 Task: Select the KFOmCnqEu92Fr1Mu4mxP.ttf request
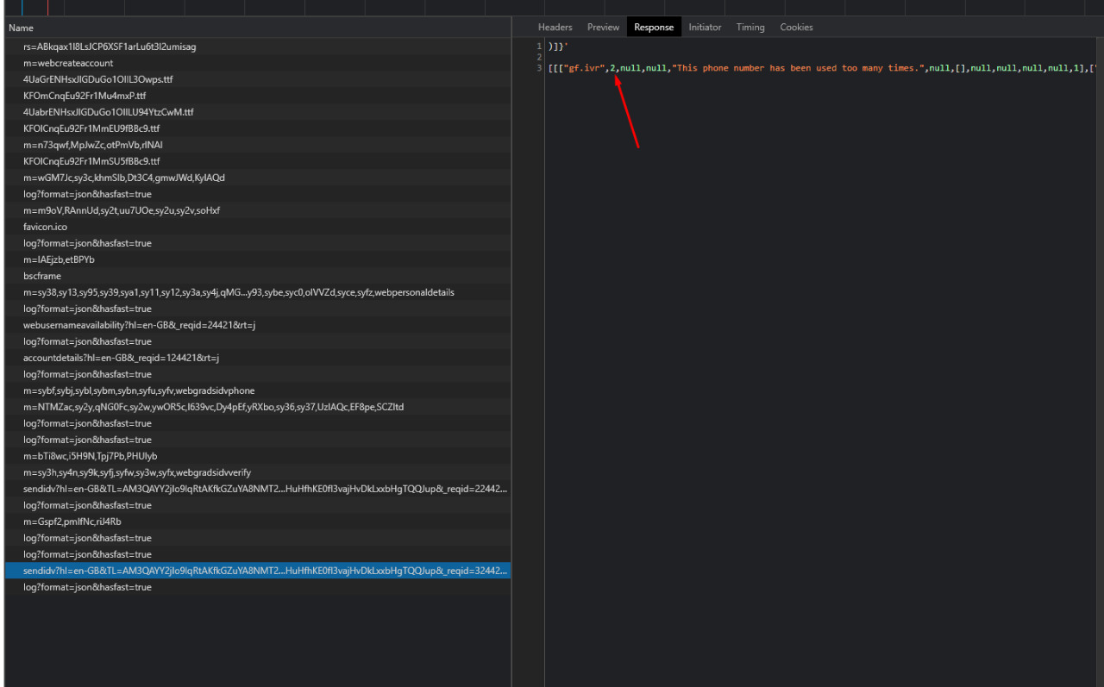(257, 96)
